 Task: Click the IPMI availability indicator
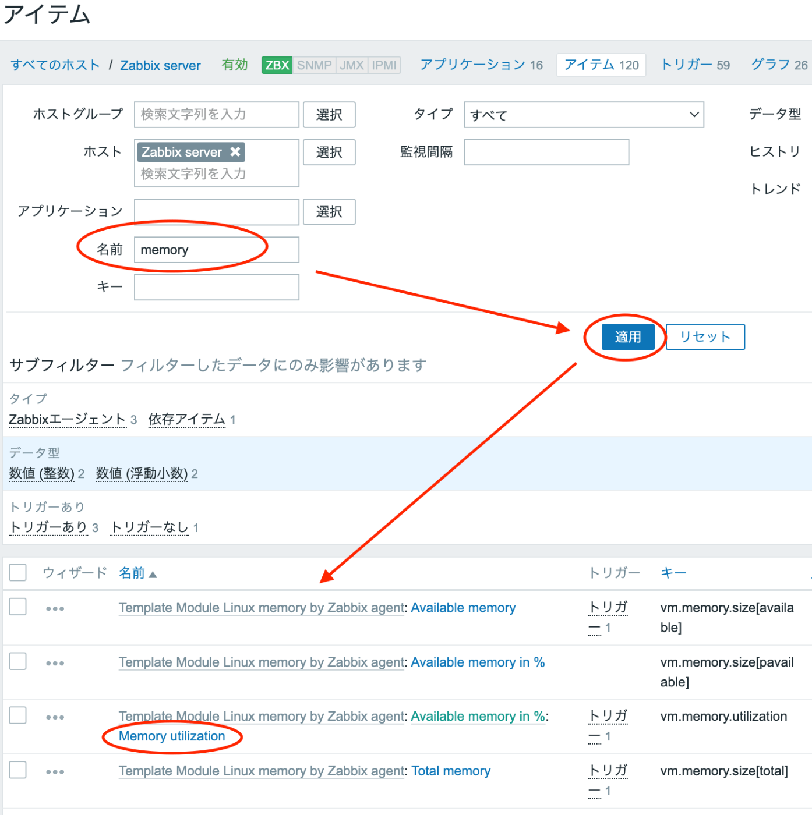384,65
